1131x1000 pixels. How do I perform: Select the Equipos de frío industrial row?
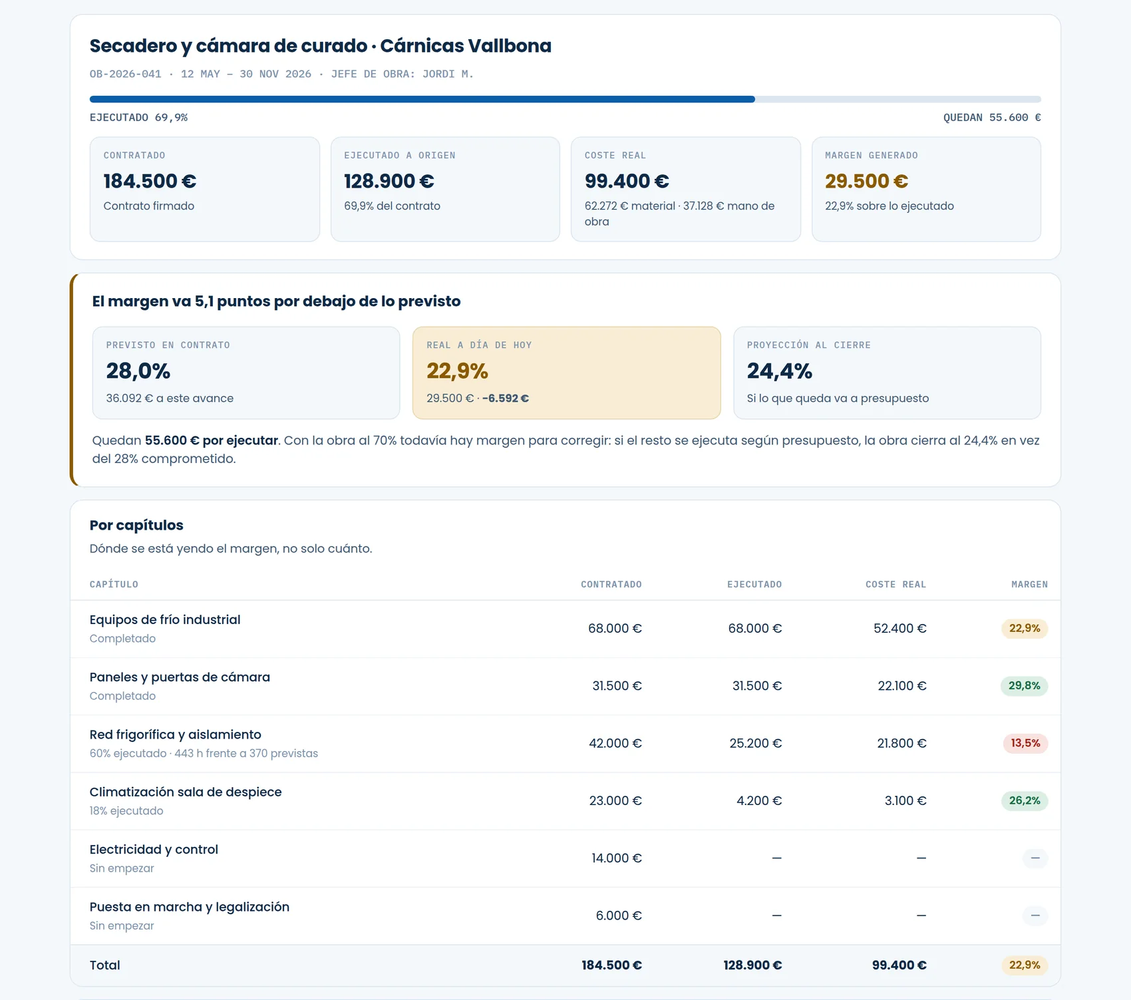tap(565, 629)
